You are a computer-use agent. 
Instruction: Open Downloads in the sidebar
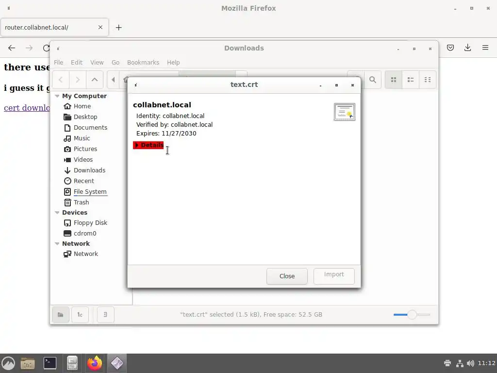point(89,170)
